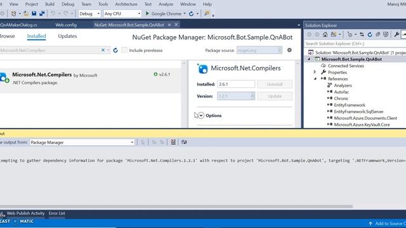
Task: Open the Analyze menu
Action: pos(166,4)
